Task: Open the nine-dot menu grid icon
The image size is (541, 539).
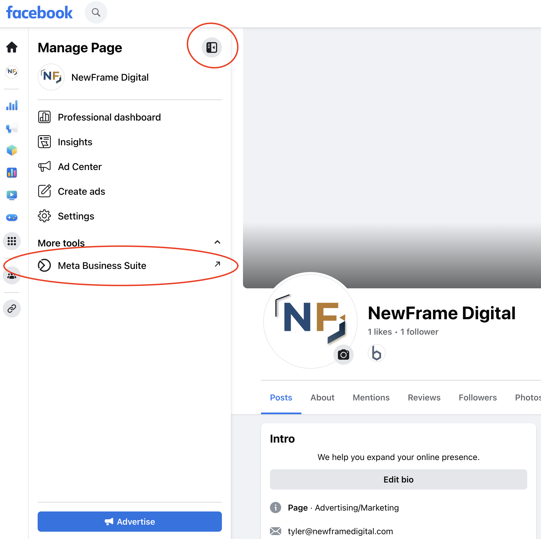Action: pos(12,241)
